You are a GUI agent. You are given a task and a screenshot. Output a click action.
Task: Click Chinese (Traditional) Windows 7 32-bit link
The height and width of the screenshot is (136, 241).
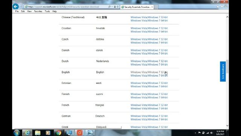(x=149, y=17)
